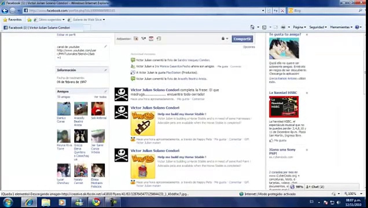
Task: Open Google Chrome from taskbar
Action: pos(96,202)
